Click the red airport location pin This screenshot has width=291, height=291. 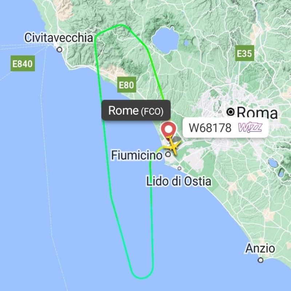pos(168,130)
